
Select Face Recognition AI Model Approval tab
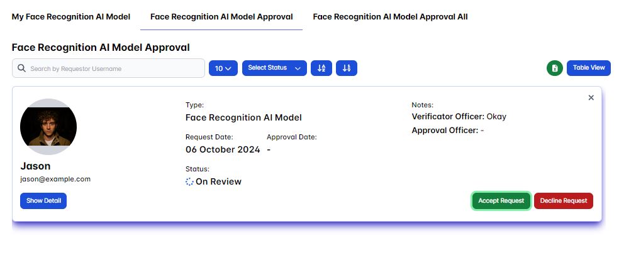221,16
